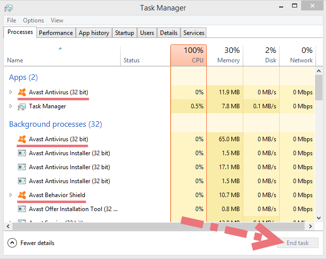Screen dimensions: 326x259
Task: Click the Avast Behavior Shield orange icon
Action: point(22,195)
